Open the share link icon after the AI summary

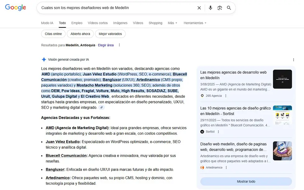tap(101, 107)
